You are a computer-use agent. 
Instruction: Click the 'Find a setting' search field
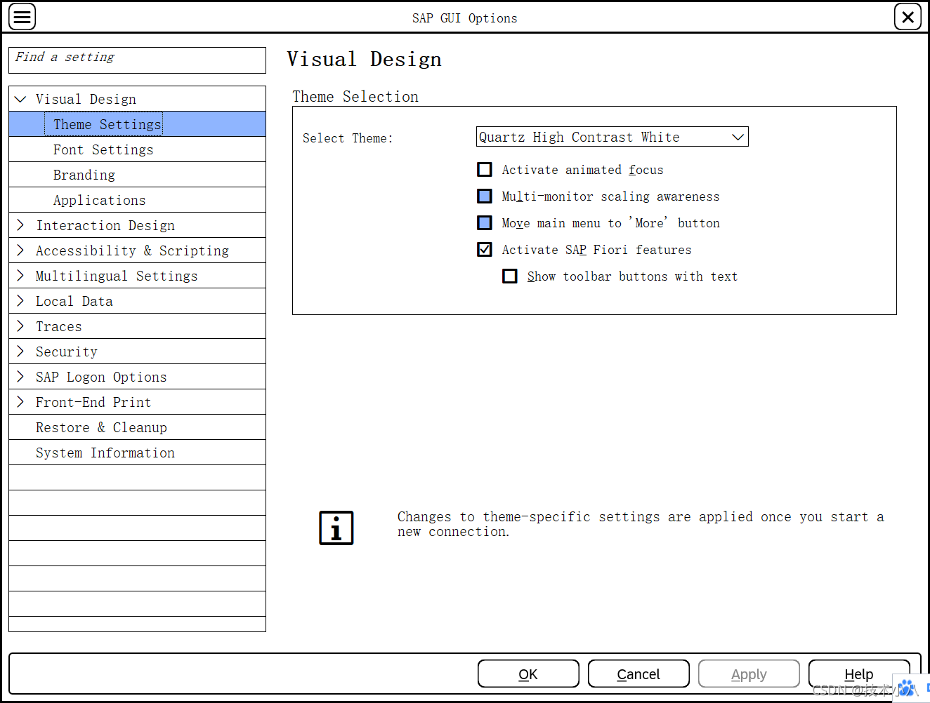click(x=137, y=60)
